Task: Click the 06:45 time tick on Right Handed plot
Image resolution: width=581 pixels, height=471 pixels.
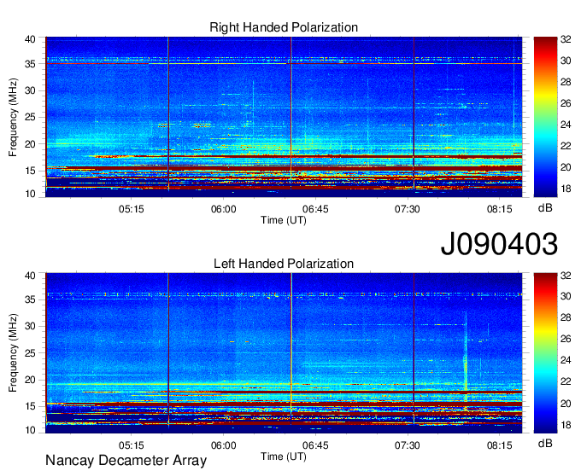Action: (315, 209)
